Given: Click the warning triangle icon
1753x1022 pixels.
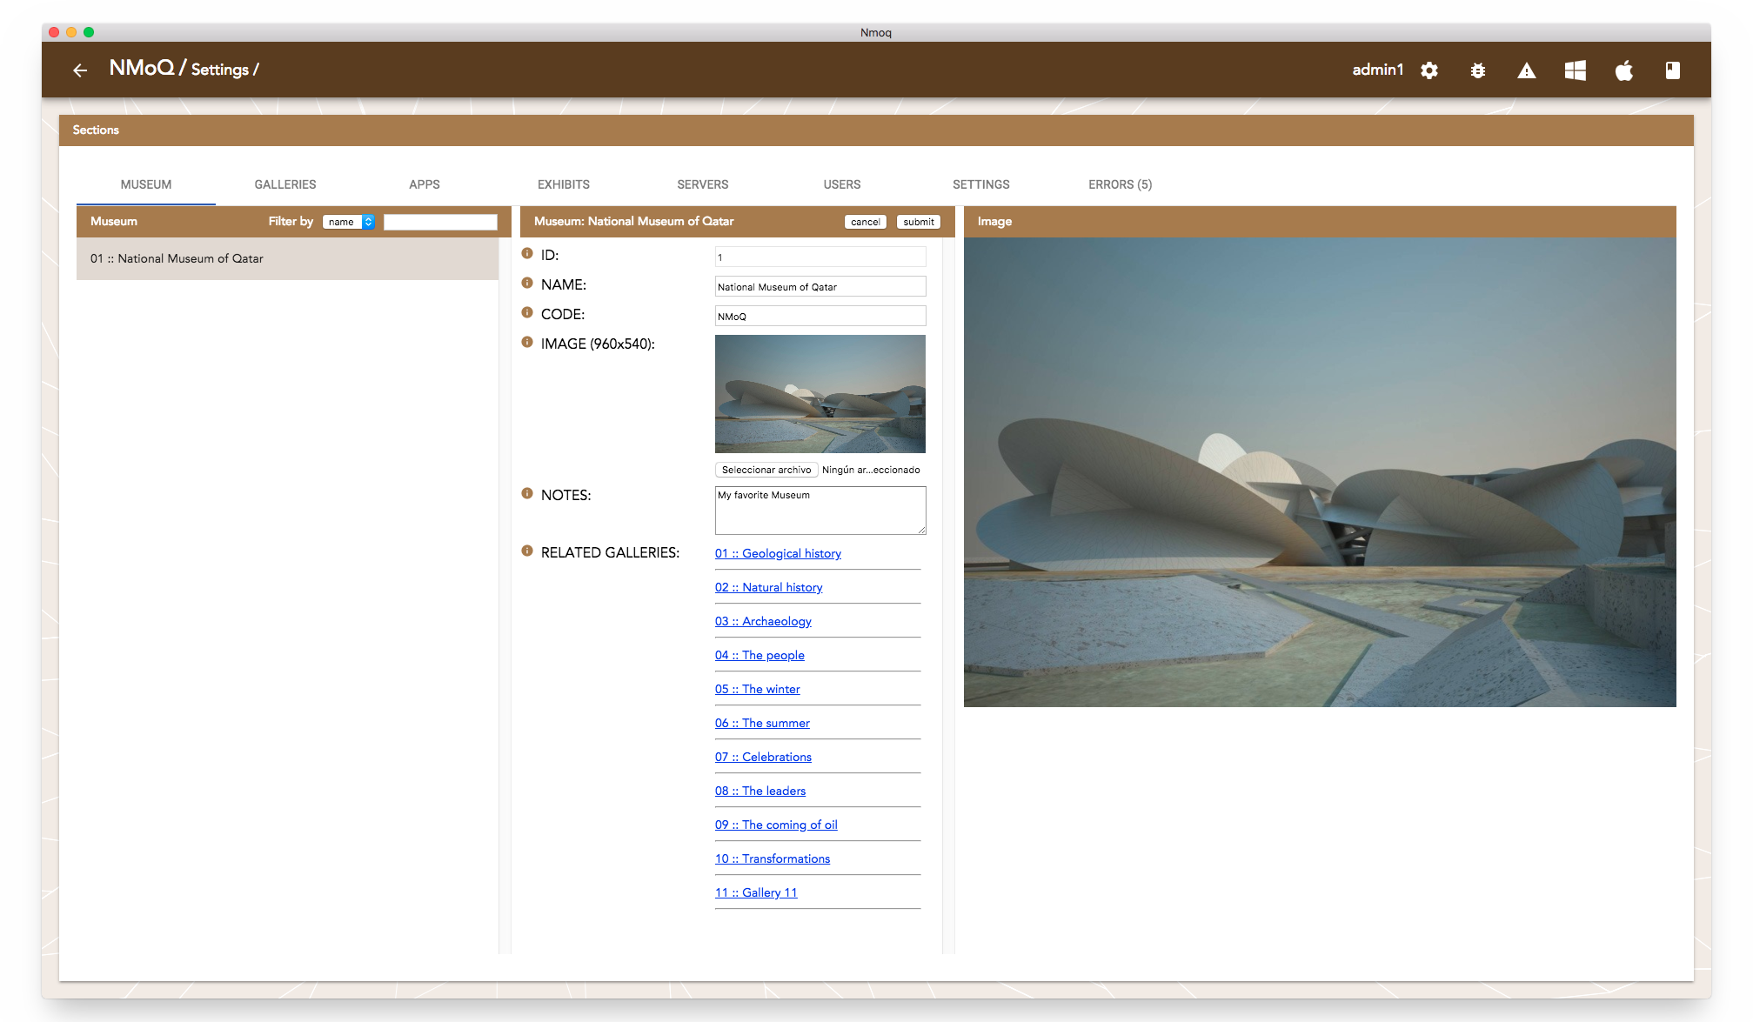Looking at the screenshot, I should [x=1527, y=70].
